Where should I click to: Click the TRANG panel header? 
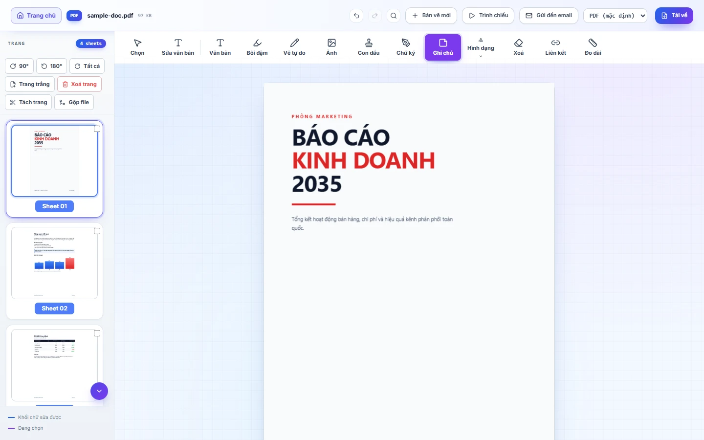[x=16, y=44]
